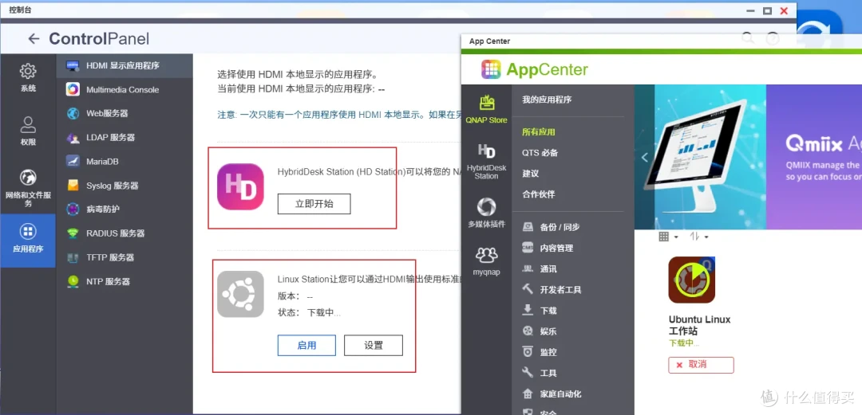The image size is (862, 415).
Task: Open the sort order dropdown
Action: pos(698,237)
